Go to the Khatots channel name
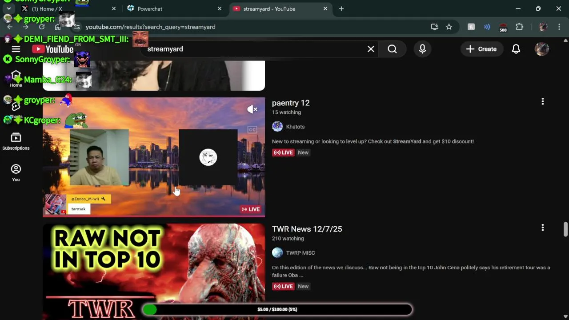This screenshot has height=320, width=569. (x=295, y=127)
